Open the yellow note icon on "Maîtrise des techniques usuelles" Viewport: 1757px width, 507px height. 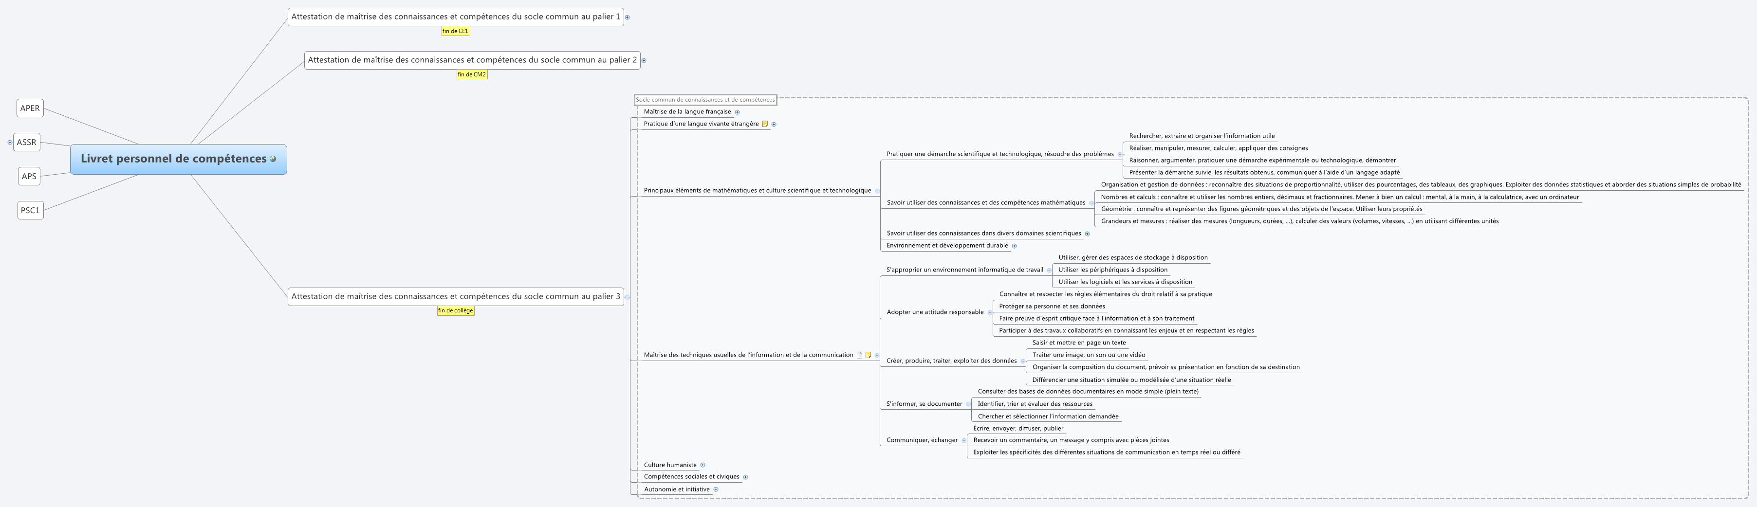click(868, 354)
